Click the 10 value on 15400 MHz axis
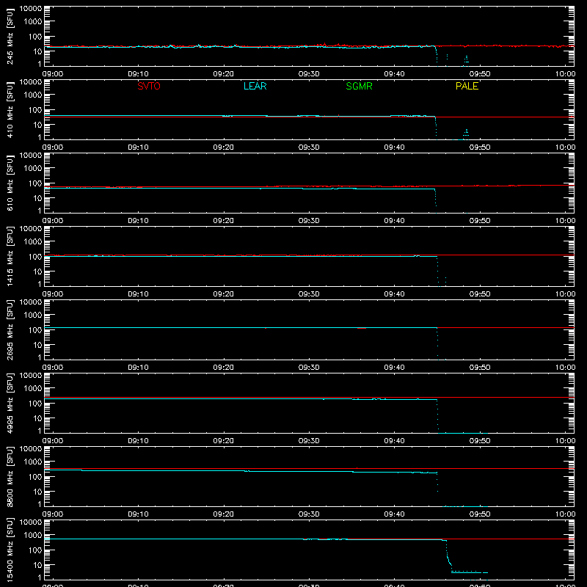Image resolution: width=587 pixels, height=587 pixels. (x=37, y=565)
